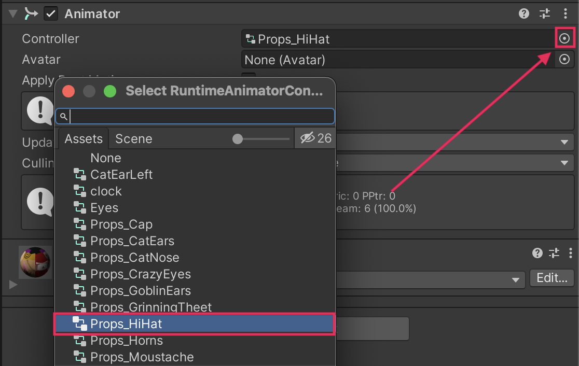Open Animator presets sliders icon

(x=545, y=14)
